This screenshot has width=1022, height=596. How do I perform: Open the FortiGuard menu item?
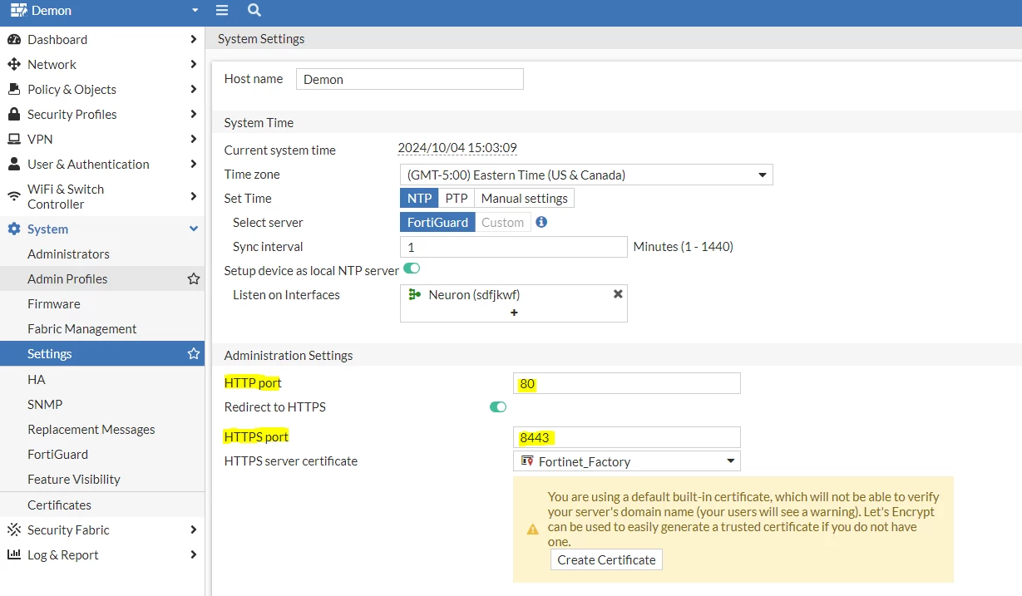[x=102, y=454]
